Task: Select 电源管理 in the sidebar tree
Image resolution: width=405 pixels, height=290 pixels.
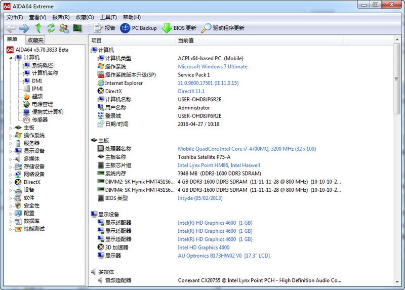Action: [43, 104]
